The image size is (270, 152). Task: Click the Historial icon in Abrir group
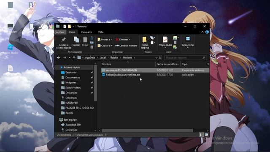point(175,47)
